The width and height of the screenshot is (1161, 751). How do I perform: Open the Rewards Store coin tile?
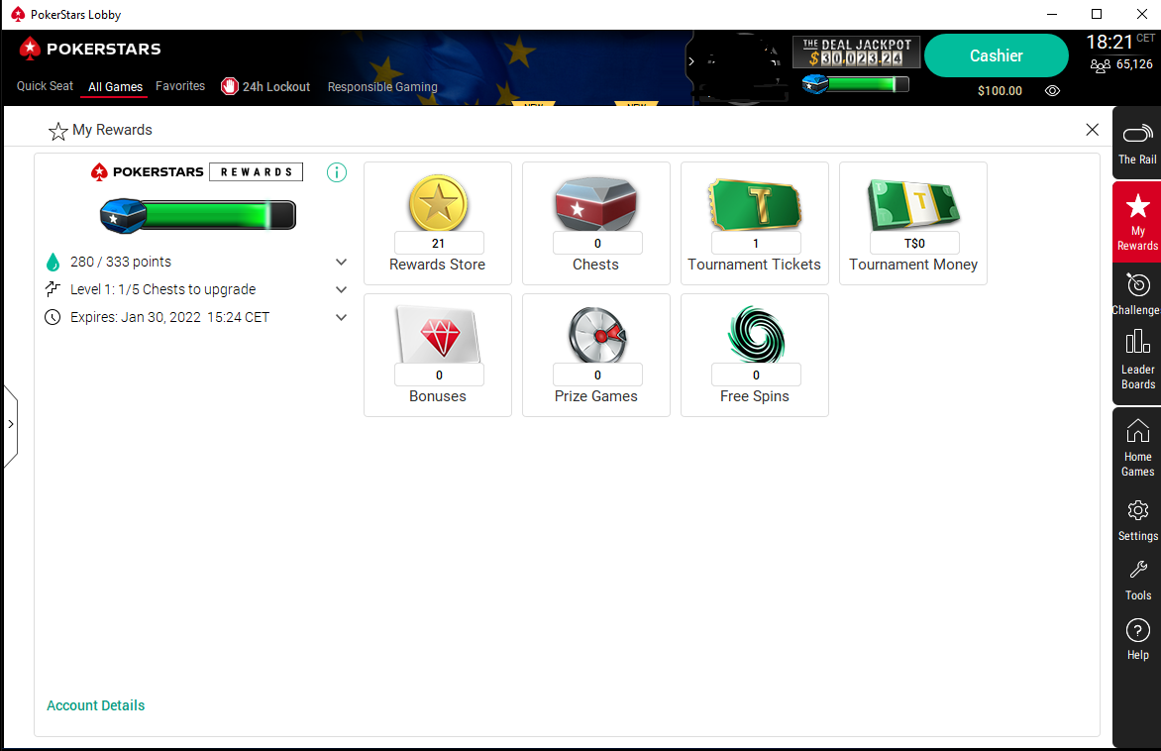coord(438,223)
